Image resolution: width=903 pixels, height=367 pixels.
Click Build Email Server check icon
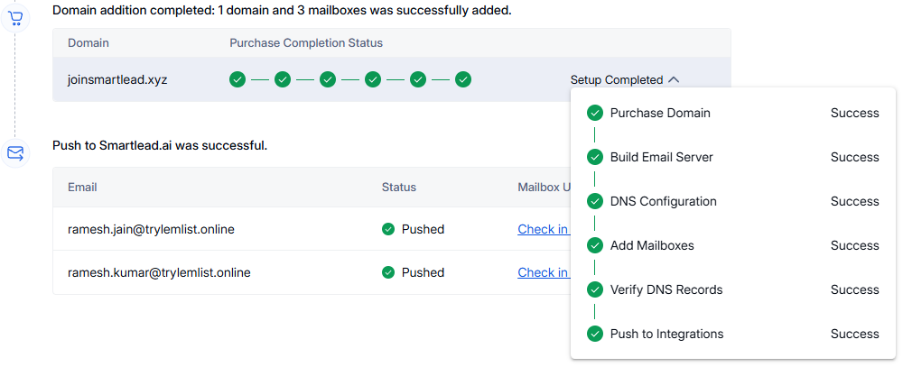(x=594, y=157)
